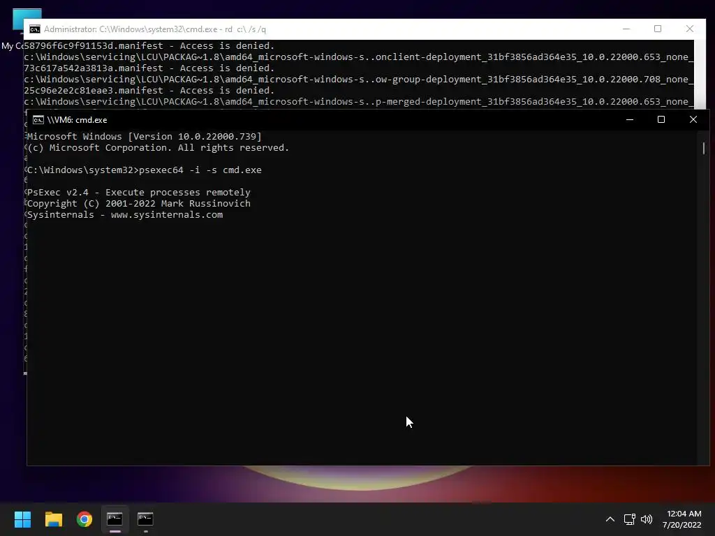Click the 'psexec64 -i -s cmd.exe' command line

pos(145,170)
